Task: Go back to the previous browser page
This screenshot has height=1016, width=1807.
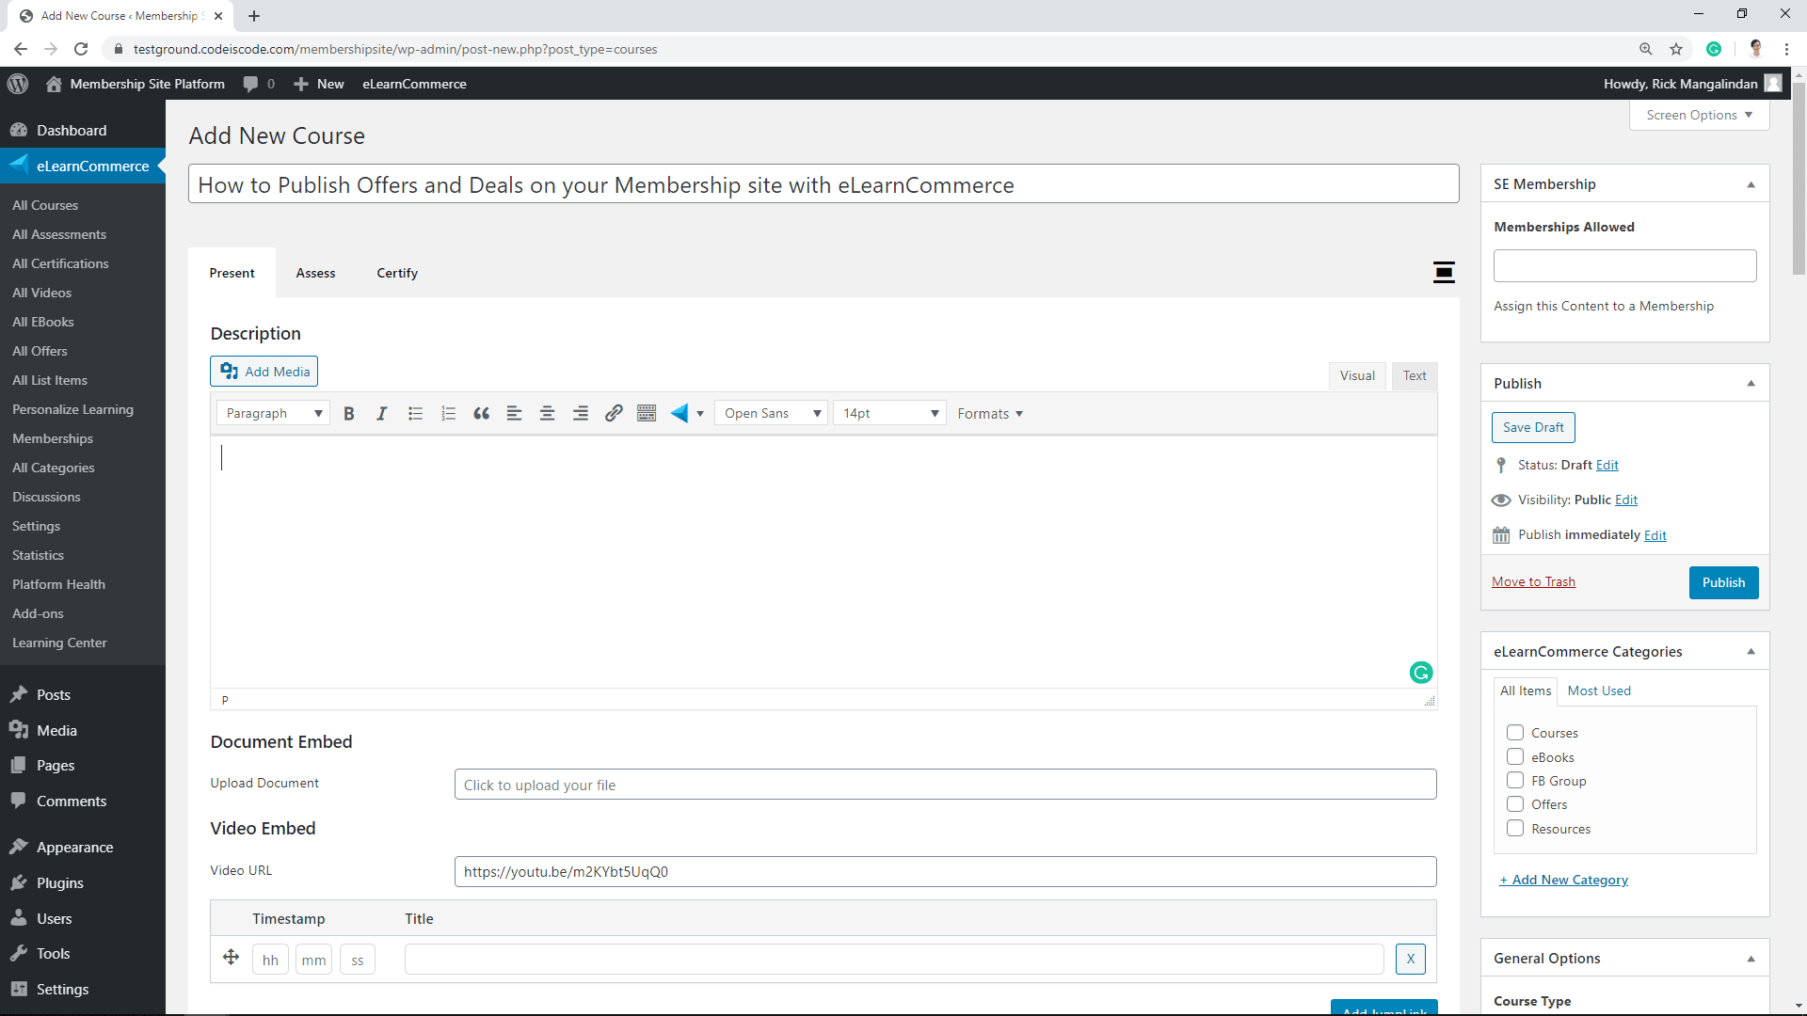Action: click(21, 49)
